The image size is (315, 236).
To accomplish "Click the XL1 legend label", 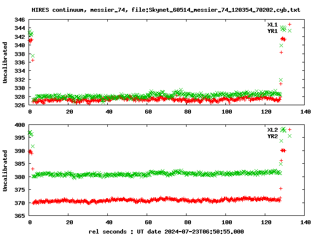I will [x=272, y=25].
